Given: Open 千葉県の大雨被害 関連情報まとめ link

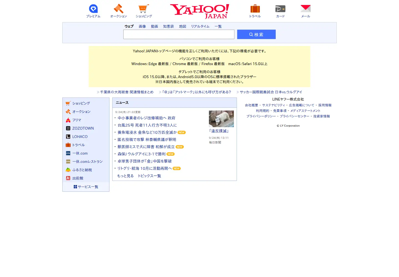Looking at the screenshot, I should tap(127, 92).
